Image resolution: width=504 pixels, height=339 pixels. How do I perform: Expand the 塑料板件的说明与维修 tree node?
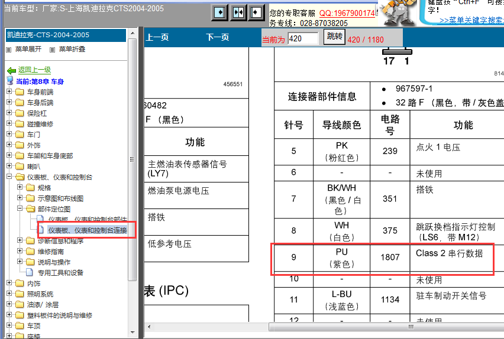(9, 314)
